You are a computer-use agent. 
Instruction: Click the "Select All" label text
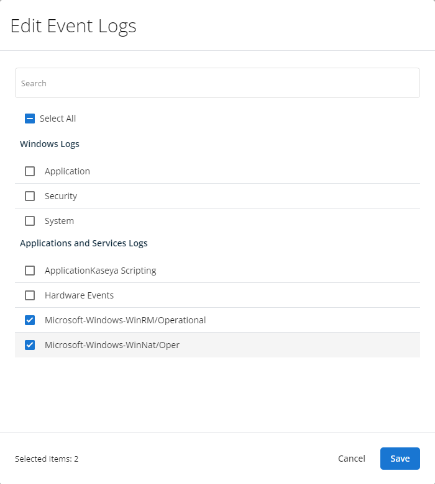pos(58,119)
